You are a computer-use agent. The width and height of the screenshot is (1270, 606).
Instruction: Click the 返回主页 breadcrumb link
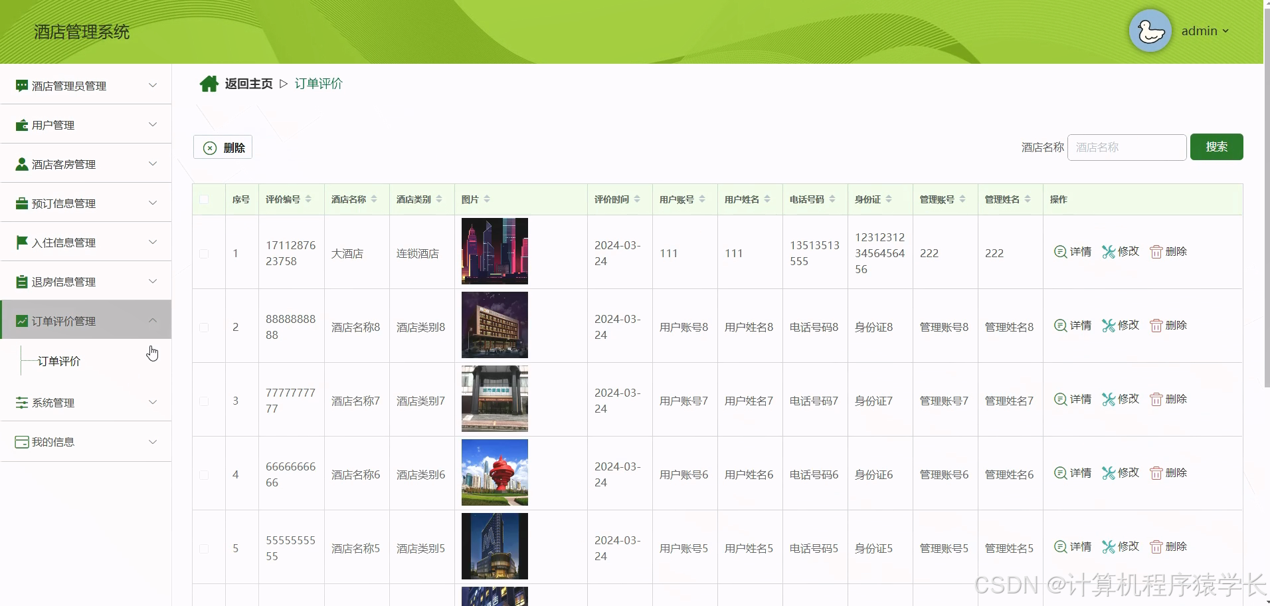[x=248, y=84]
